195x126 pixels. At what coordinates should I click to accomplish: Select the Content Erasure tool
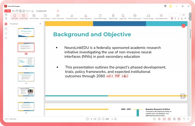click(72, 16)
